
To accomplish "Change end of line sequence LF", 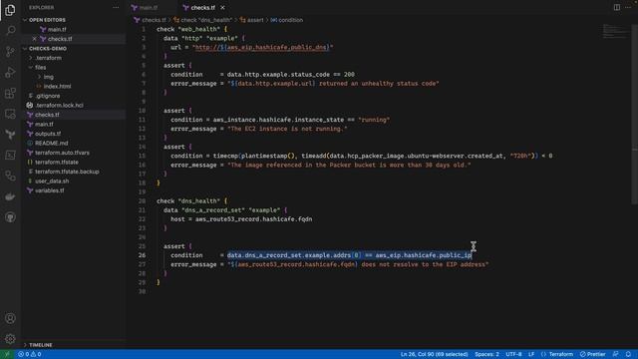I will (531, 354).
